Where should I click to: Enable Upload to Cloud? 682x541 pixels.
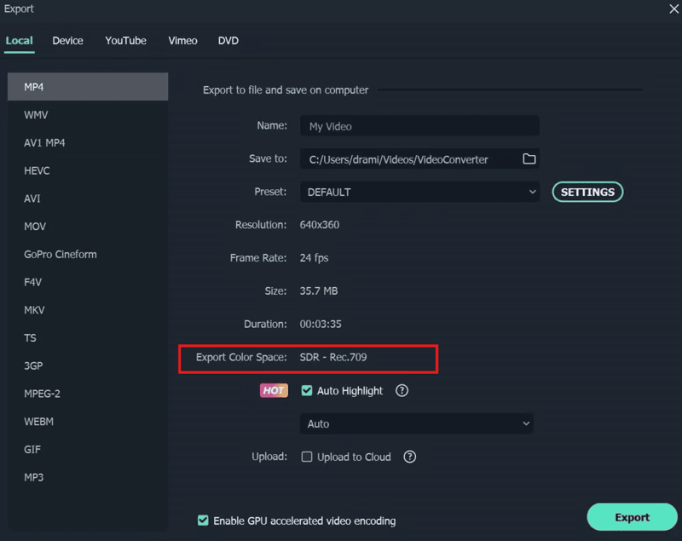306,457
